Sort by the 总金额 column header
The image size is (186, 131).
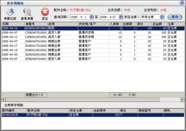tap(159, 24)
